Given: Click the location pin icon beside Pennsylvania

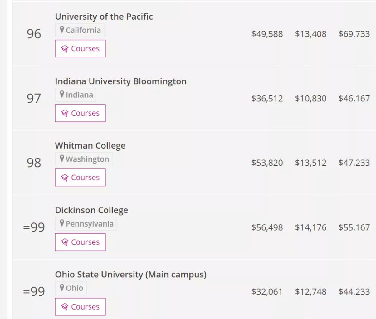Looking at the screenshot, I should coord(62,224).
